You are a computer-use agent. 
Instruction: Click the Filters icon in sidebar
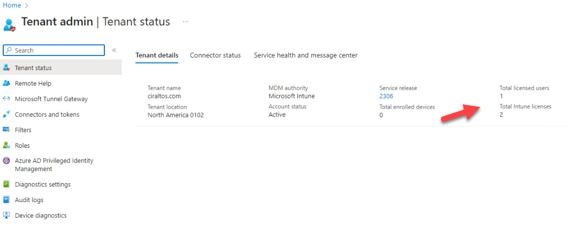point(6,130)
